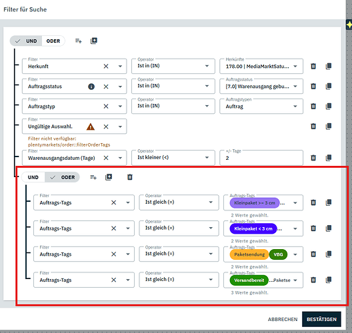
Task: Switch nested group to UND
Action: [x=33, y=177]
